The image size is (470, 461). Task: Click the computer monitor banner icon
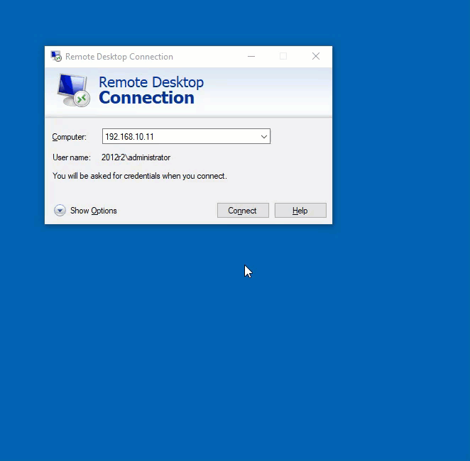72,90
